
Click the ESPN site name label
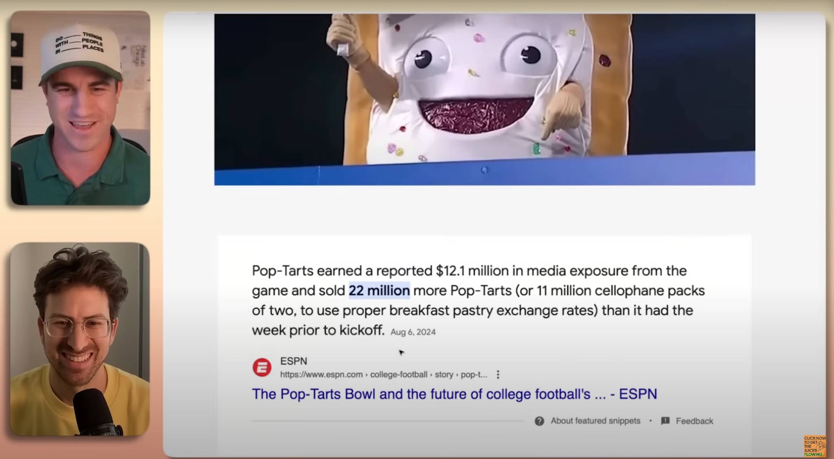[x=294, y=361]
